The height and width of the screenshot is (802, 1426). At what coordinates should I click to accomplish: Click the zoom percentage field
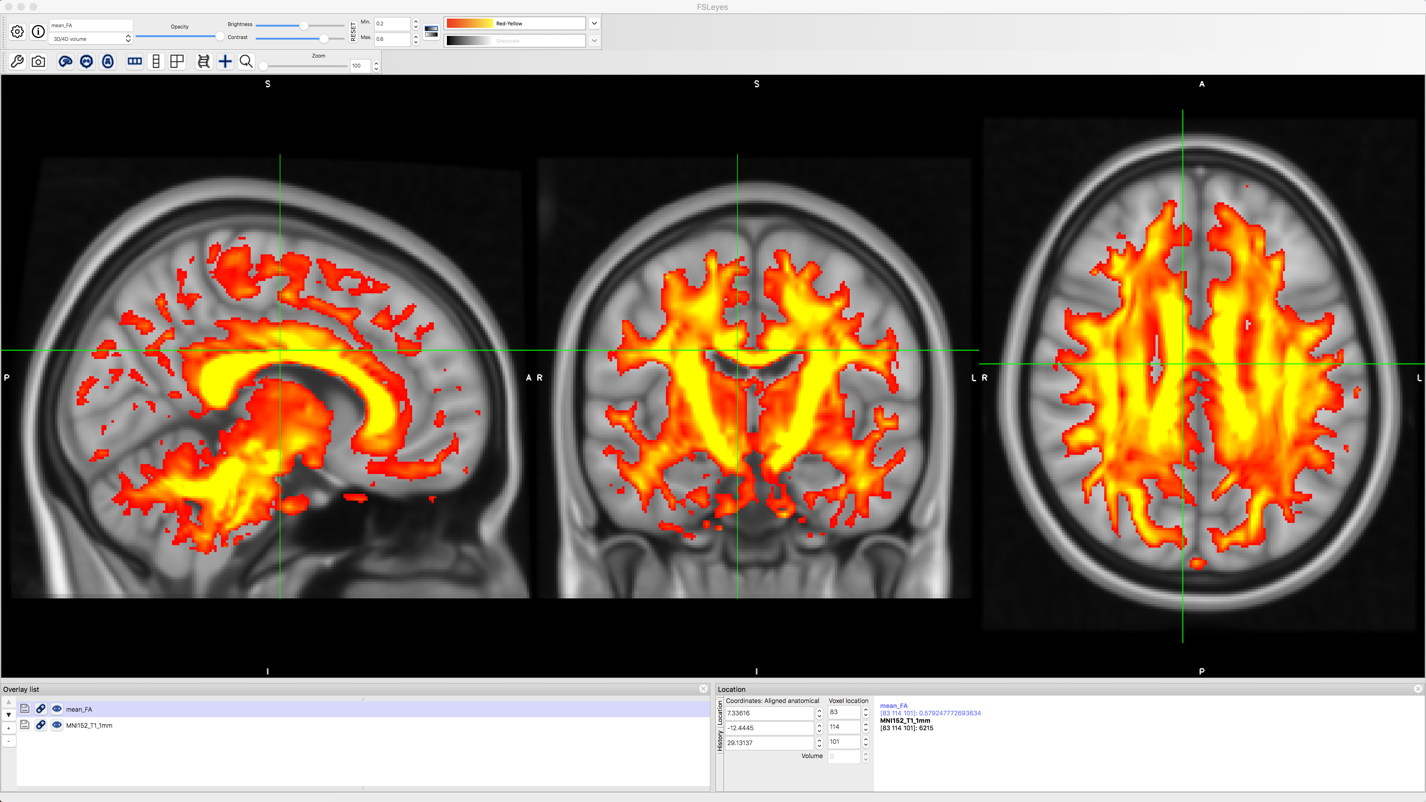point(360,66)
